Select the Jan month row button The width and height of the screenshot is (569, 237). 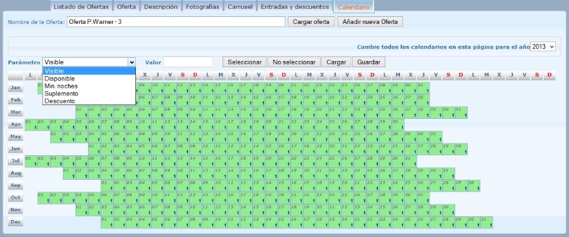[16, 88]
